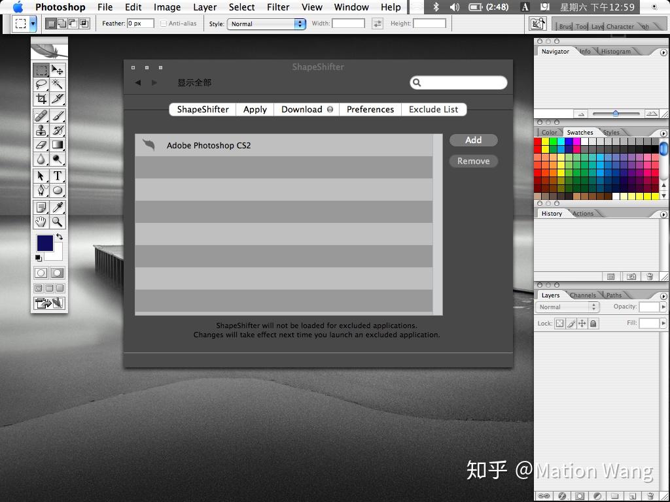Switch to the Preferences tab in ShapeShifter

click(370, 109)
